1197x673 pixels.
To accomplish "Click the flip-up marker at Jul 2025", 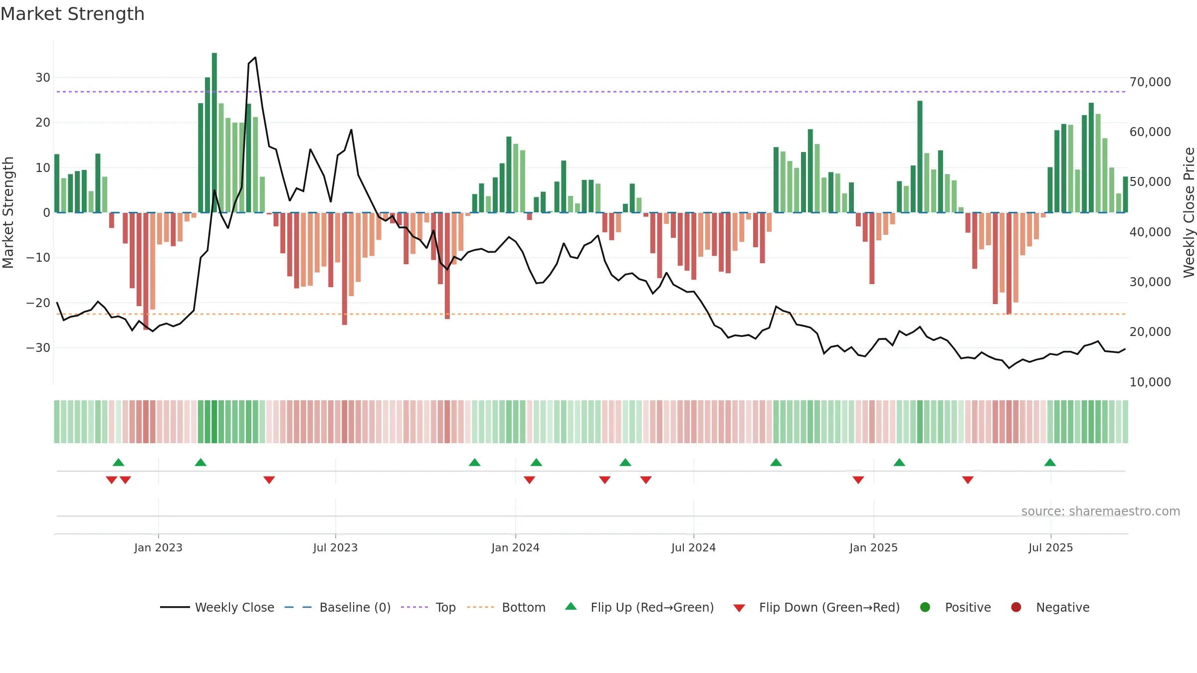I will click(x=1050, y=463).
